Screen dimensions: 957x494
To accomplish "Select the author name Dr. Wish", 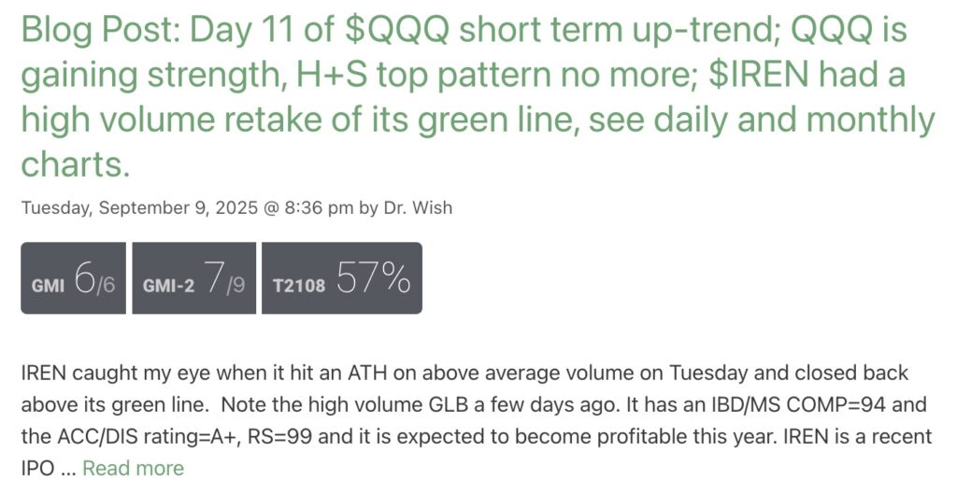I will pos(418,208).
